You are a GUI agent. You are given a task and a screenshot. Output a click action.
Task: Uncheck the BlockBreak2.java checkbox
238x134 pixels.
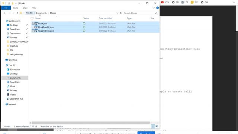click(x=33, y=27)
